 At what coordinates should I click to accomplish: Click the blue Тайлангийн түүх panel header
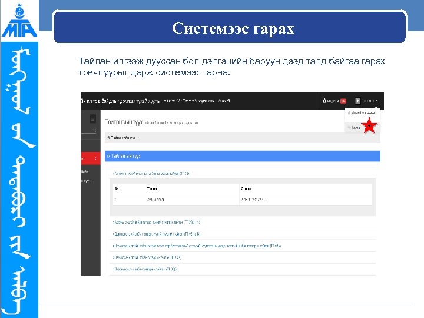[242, 156]
